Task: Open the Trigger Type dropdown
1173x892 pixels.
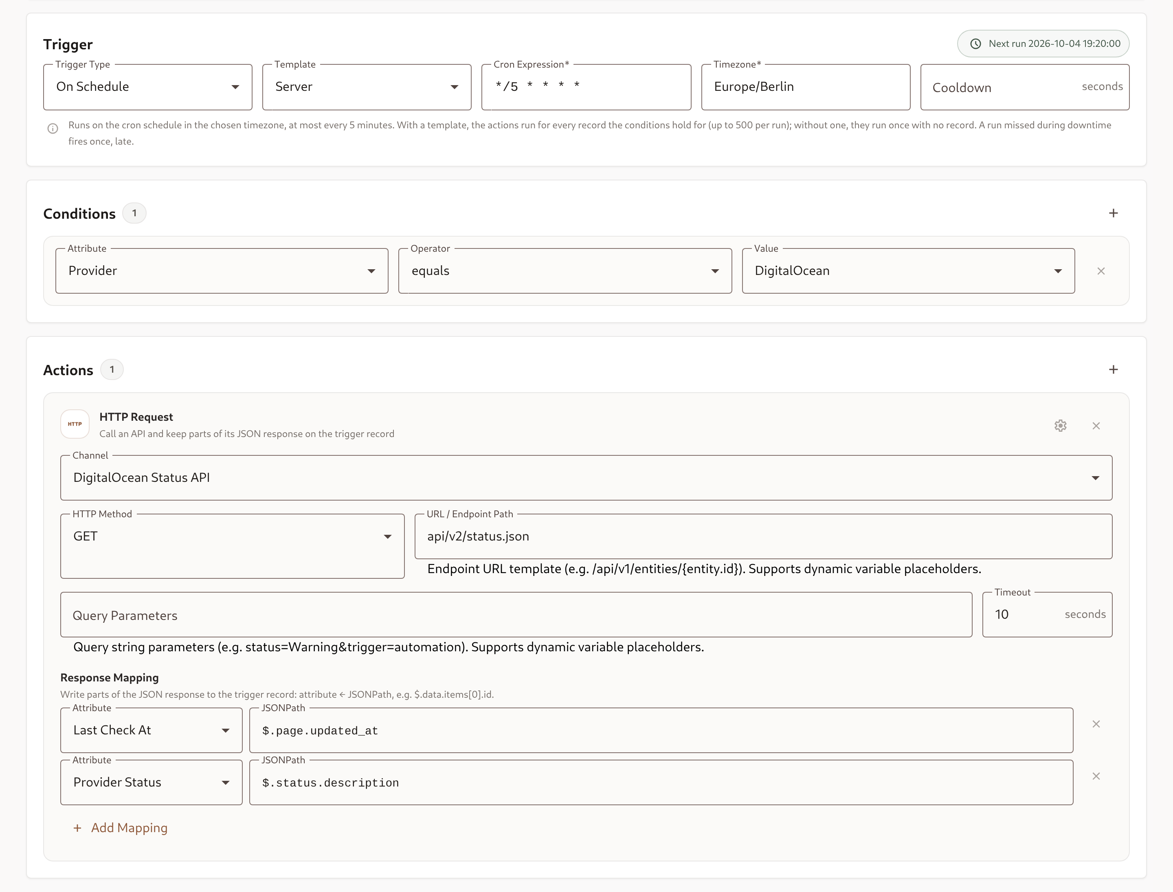Action: pyautogui.click(x=147, y=87)
